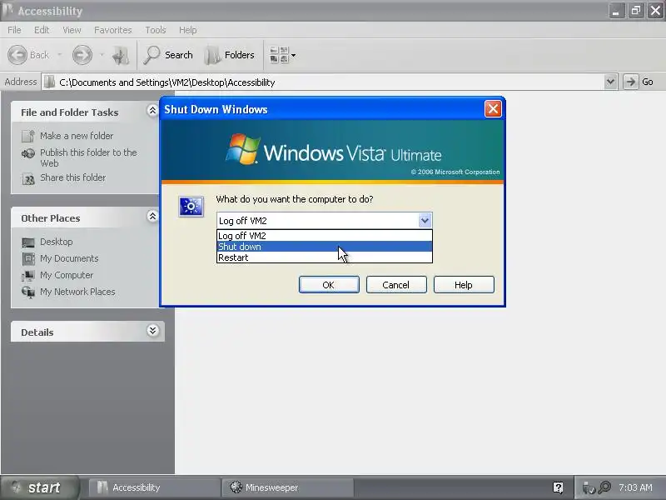Viewport: 666px width, 500px height.
Task: Click the Desktop icon in Other Places
Action: (x=28, y=242)
